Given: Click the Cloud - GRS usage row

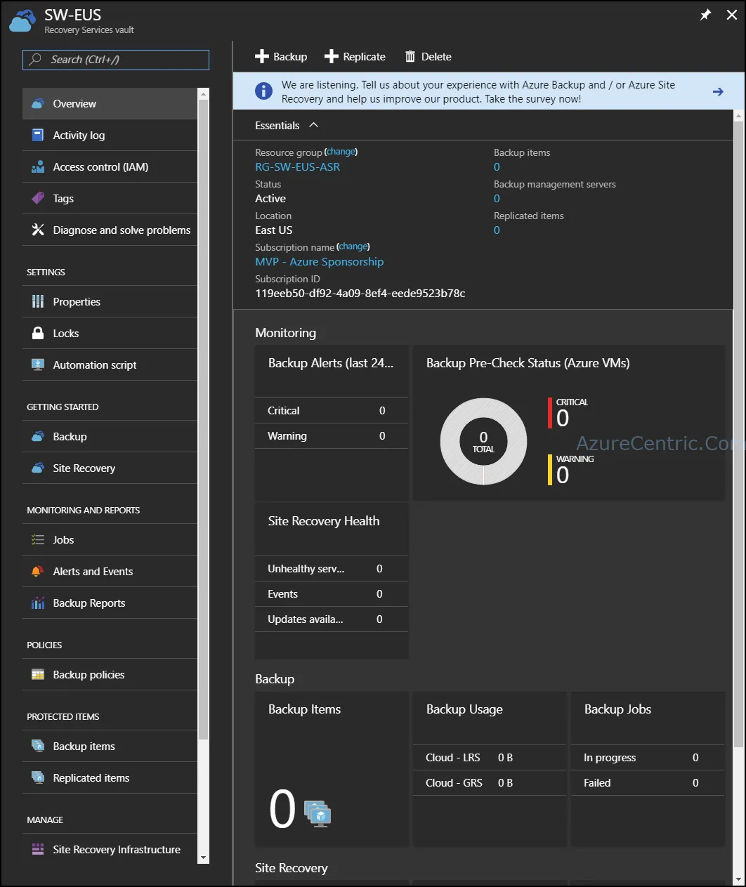Looking at the screenshot, I should (x=490, y=782).
